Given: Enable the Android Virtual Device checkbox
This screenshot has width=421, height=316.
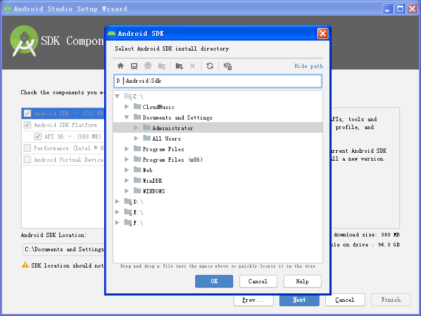Looking at the screenshot, I should [x=27, y=160].
